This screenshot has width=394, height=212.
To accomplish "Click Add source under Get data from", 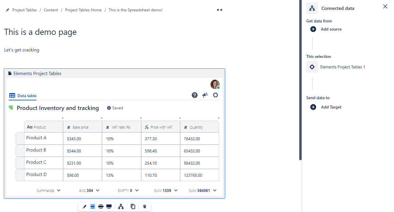I will tap(325, 29).
